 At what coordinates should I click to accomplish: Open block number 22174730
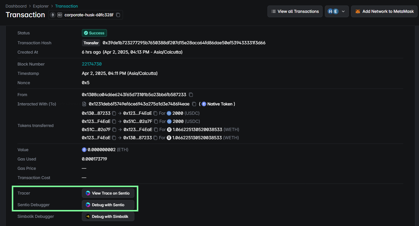point(91,64)
